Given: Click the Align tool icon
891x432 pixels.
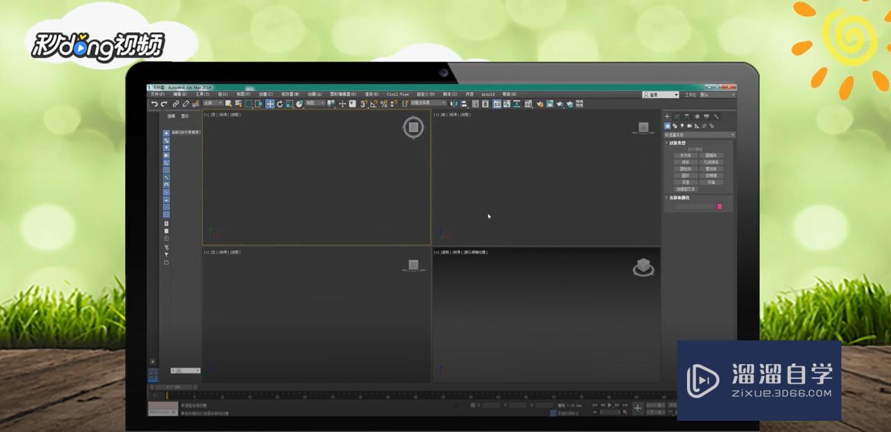Looking at the screenshot, I should 464,103.
